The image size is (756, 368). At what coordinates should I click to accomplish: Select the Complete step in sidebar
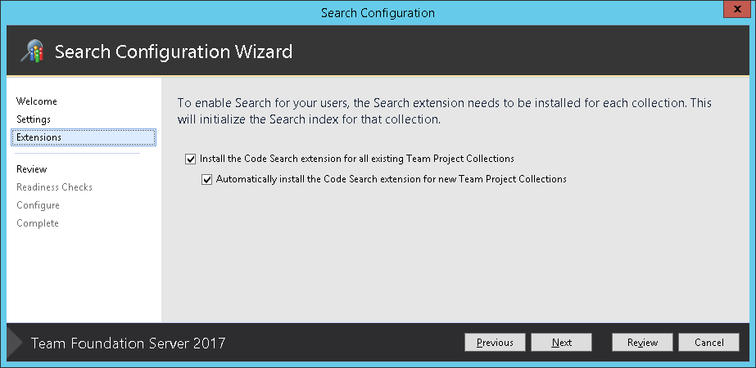pyautogui.click(x=37, y=223)
